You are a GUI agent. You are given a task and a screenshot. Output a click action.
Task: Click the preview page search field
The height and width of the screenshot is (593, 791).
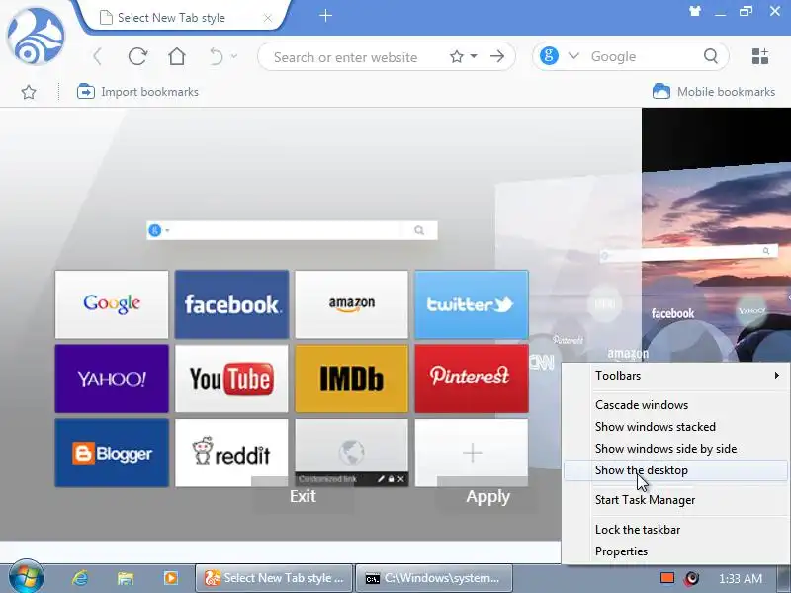[x=292, y=230]
